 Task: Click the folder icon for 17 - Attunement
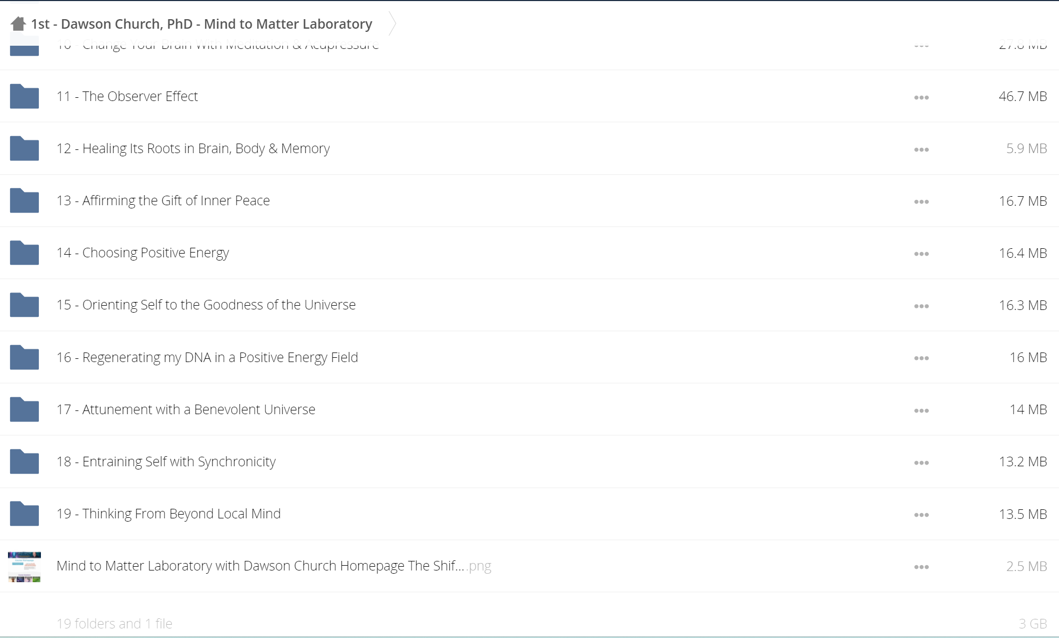click(x=24, y=409)
